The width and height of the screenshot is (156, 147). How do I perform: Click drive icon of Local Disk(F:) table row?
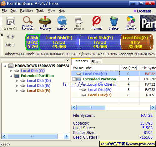pyautogui.click(x=84, y=95)
